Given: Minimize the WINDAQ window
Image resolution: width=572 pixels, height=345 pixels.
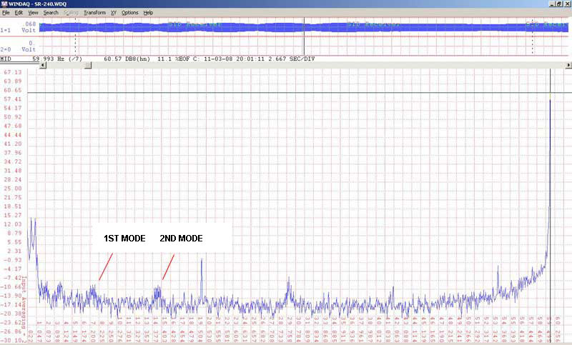Looking at the screenshot, I should click(553, 4).
